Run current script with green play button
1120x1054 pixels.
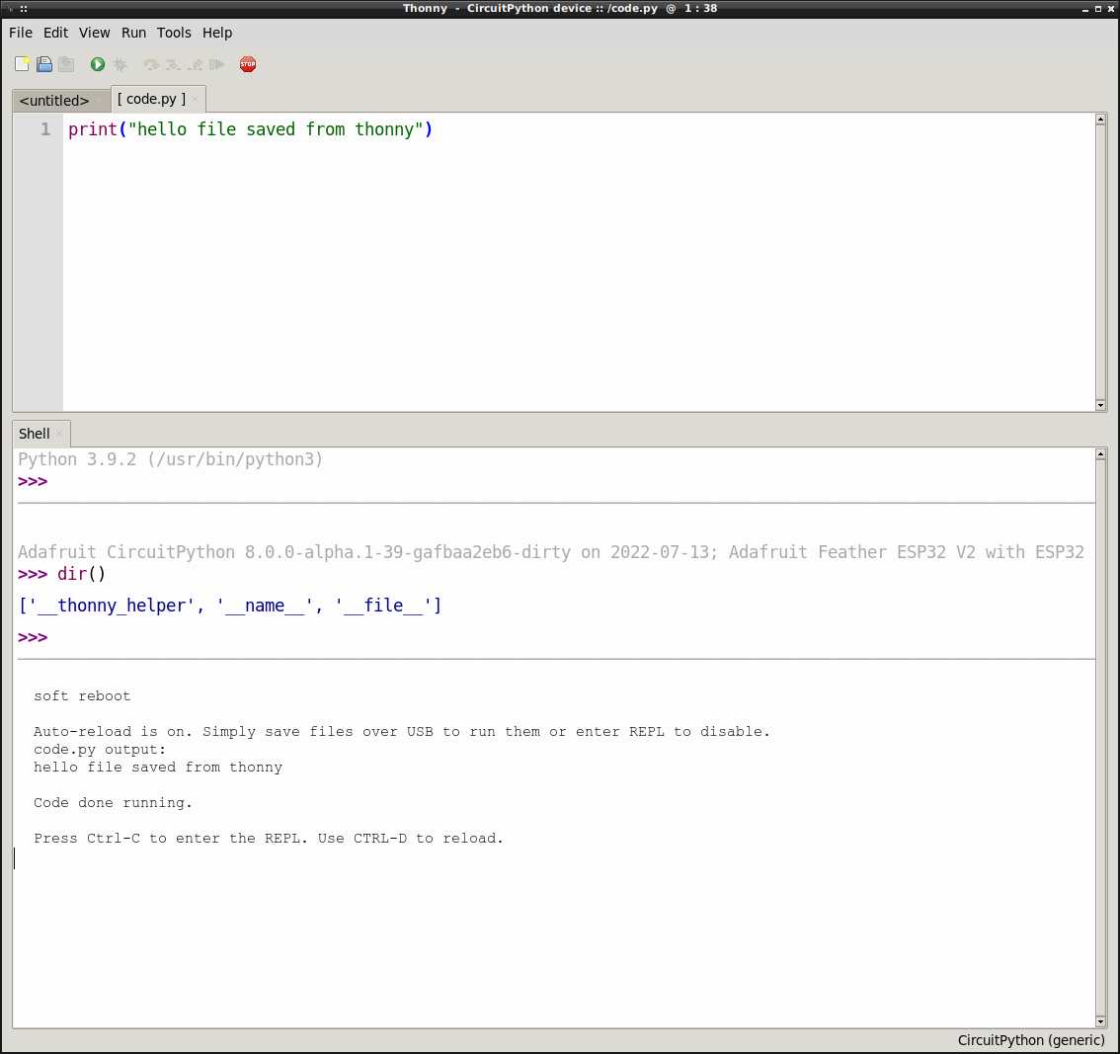pos(98,64)
